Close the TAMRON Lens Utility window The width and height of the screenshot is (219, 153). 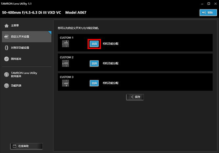pos(215,4)
